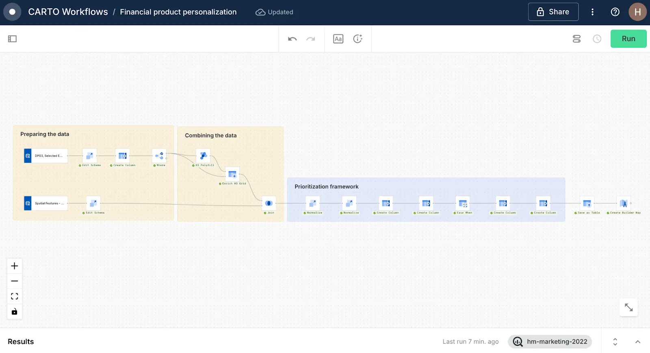Toggle the canvas lock

click(15, 312)
